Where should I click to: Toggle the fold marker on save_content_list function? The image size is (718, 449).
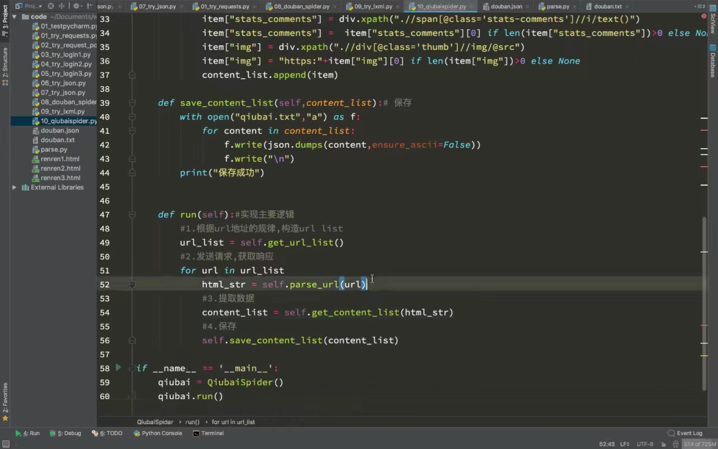tap(132, 102)
